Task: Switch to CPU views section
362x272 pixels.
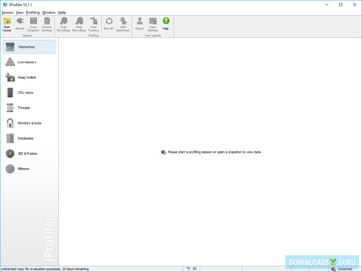Action: click(x=29, y=93)
